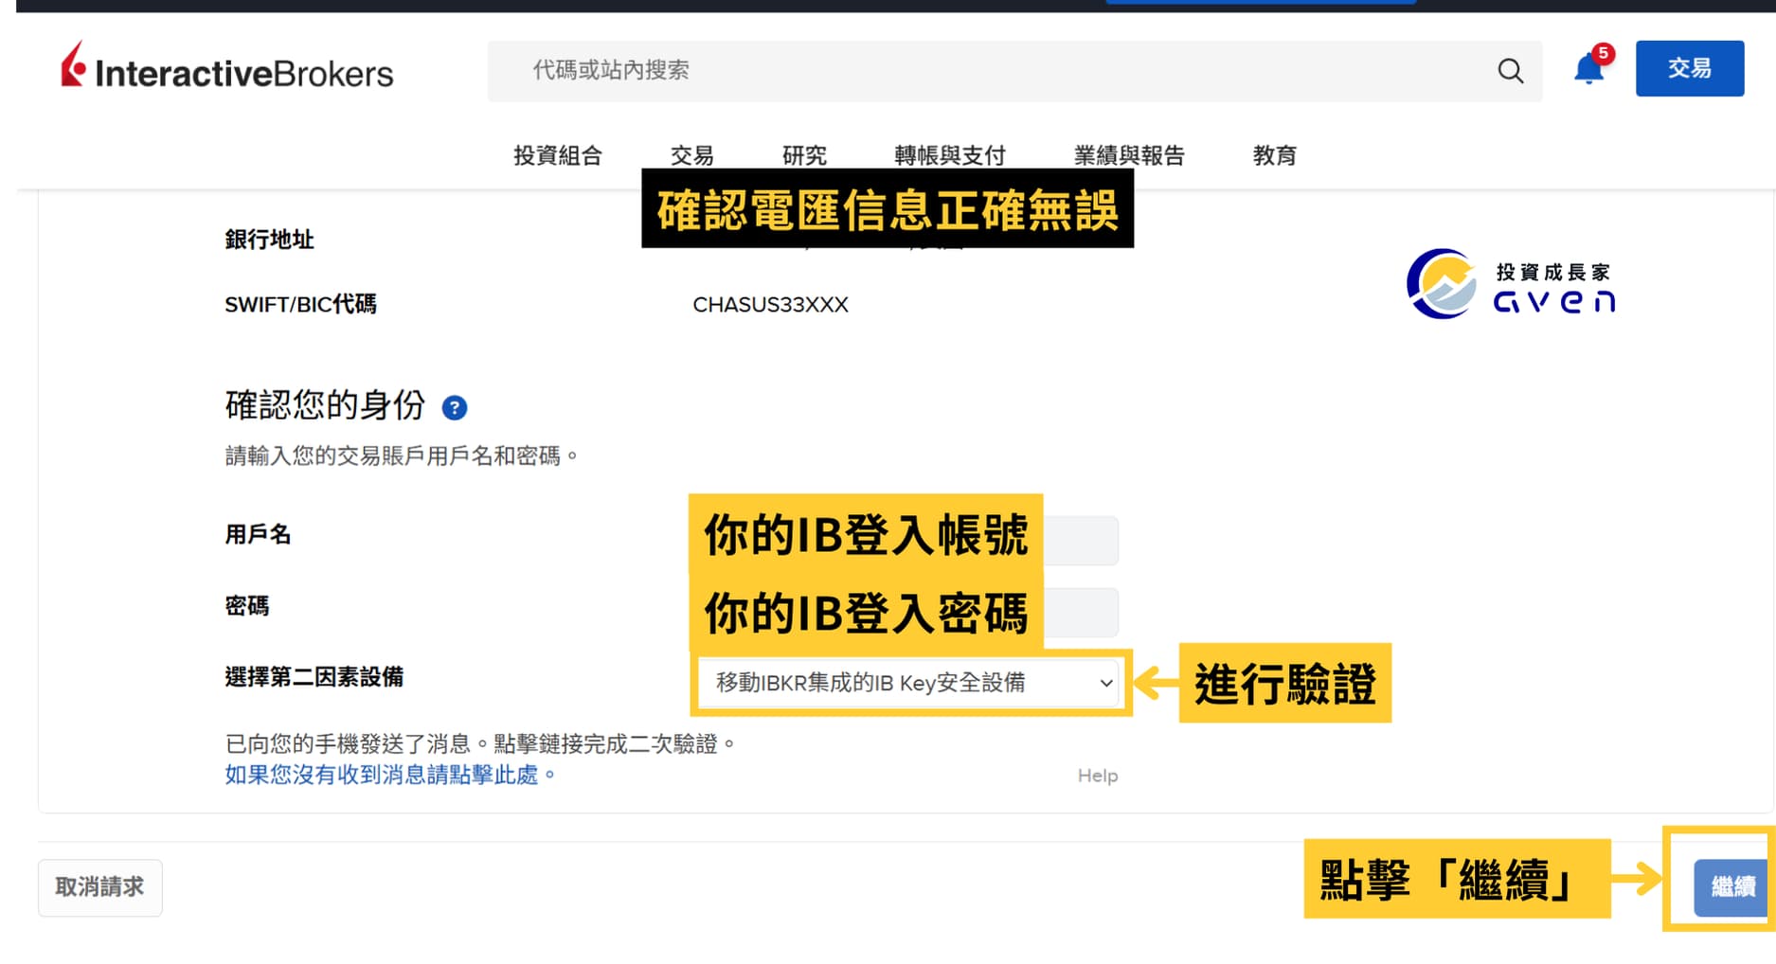The width and height of the screenshot is (1776, 964).
Task: Click the 用戶名 input field
Action: point(1080,539)
